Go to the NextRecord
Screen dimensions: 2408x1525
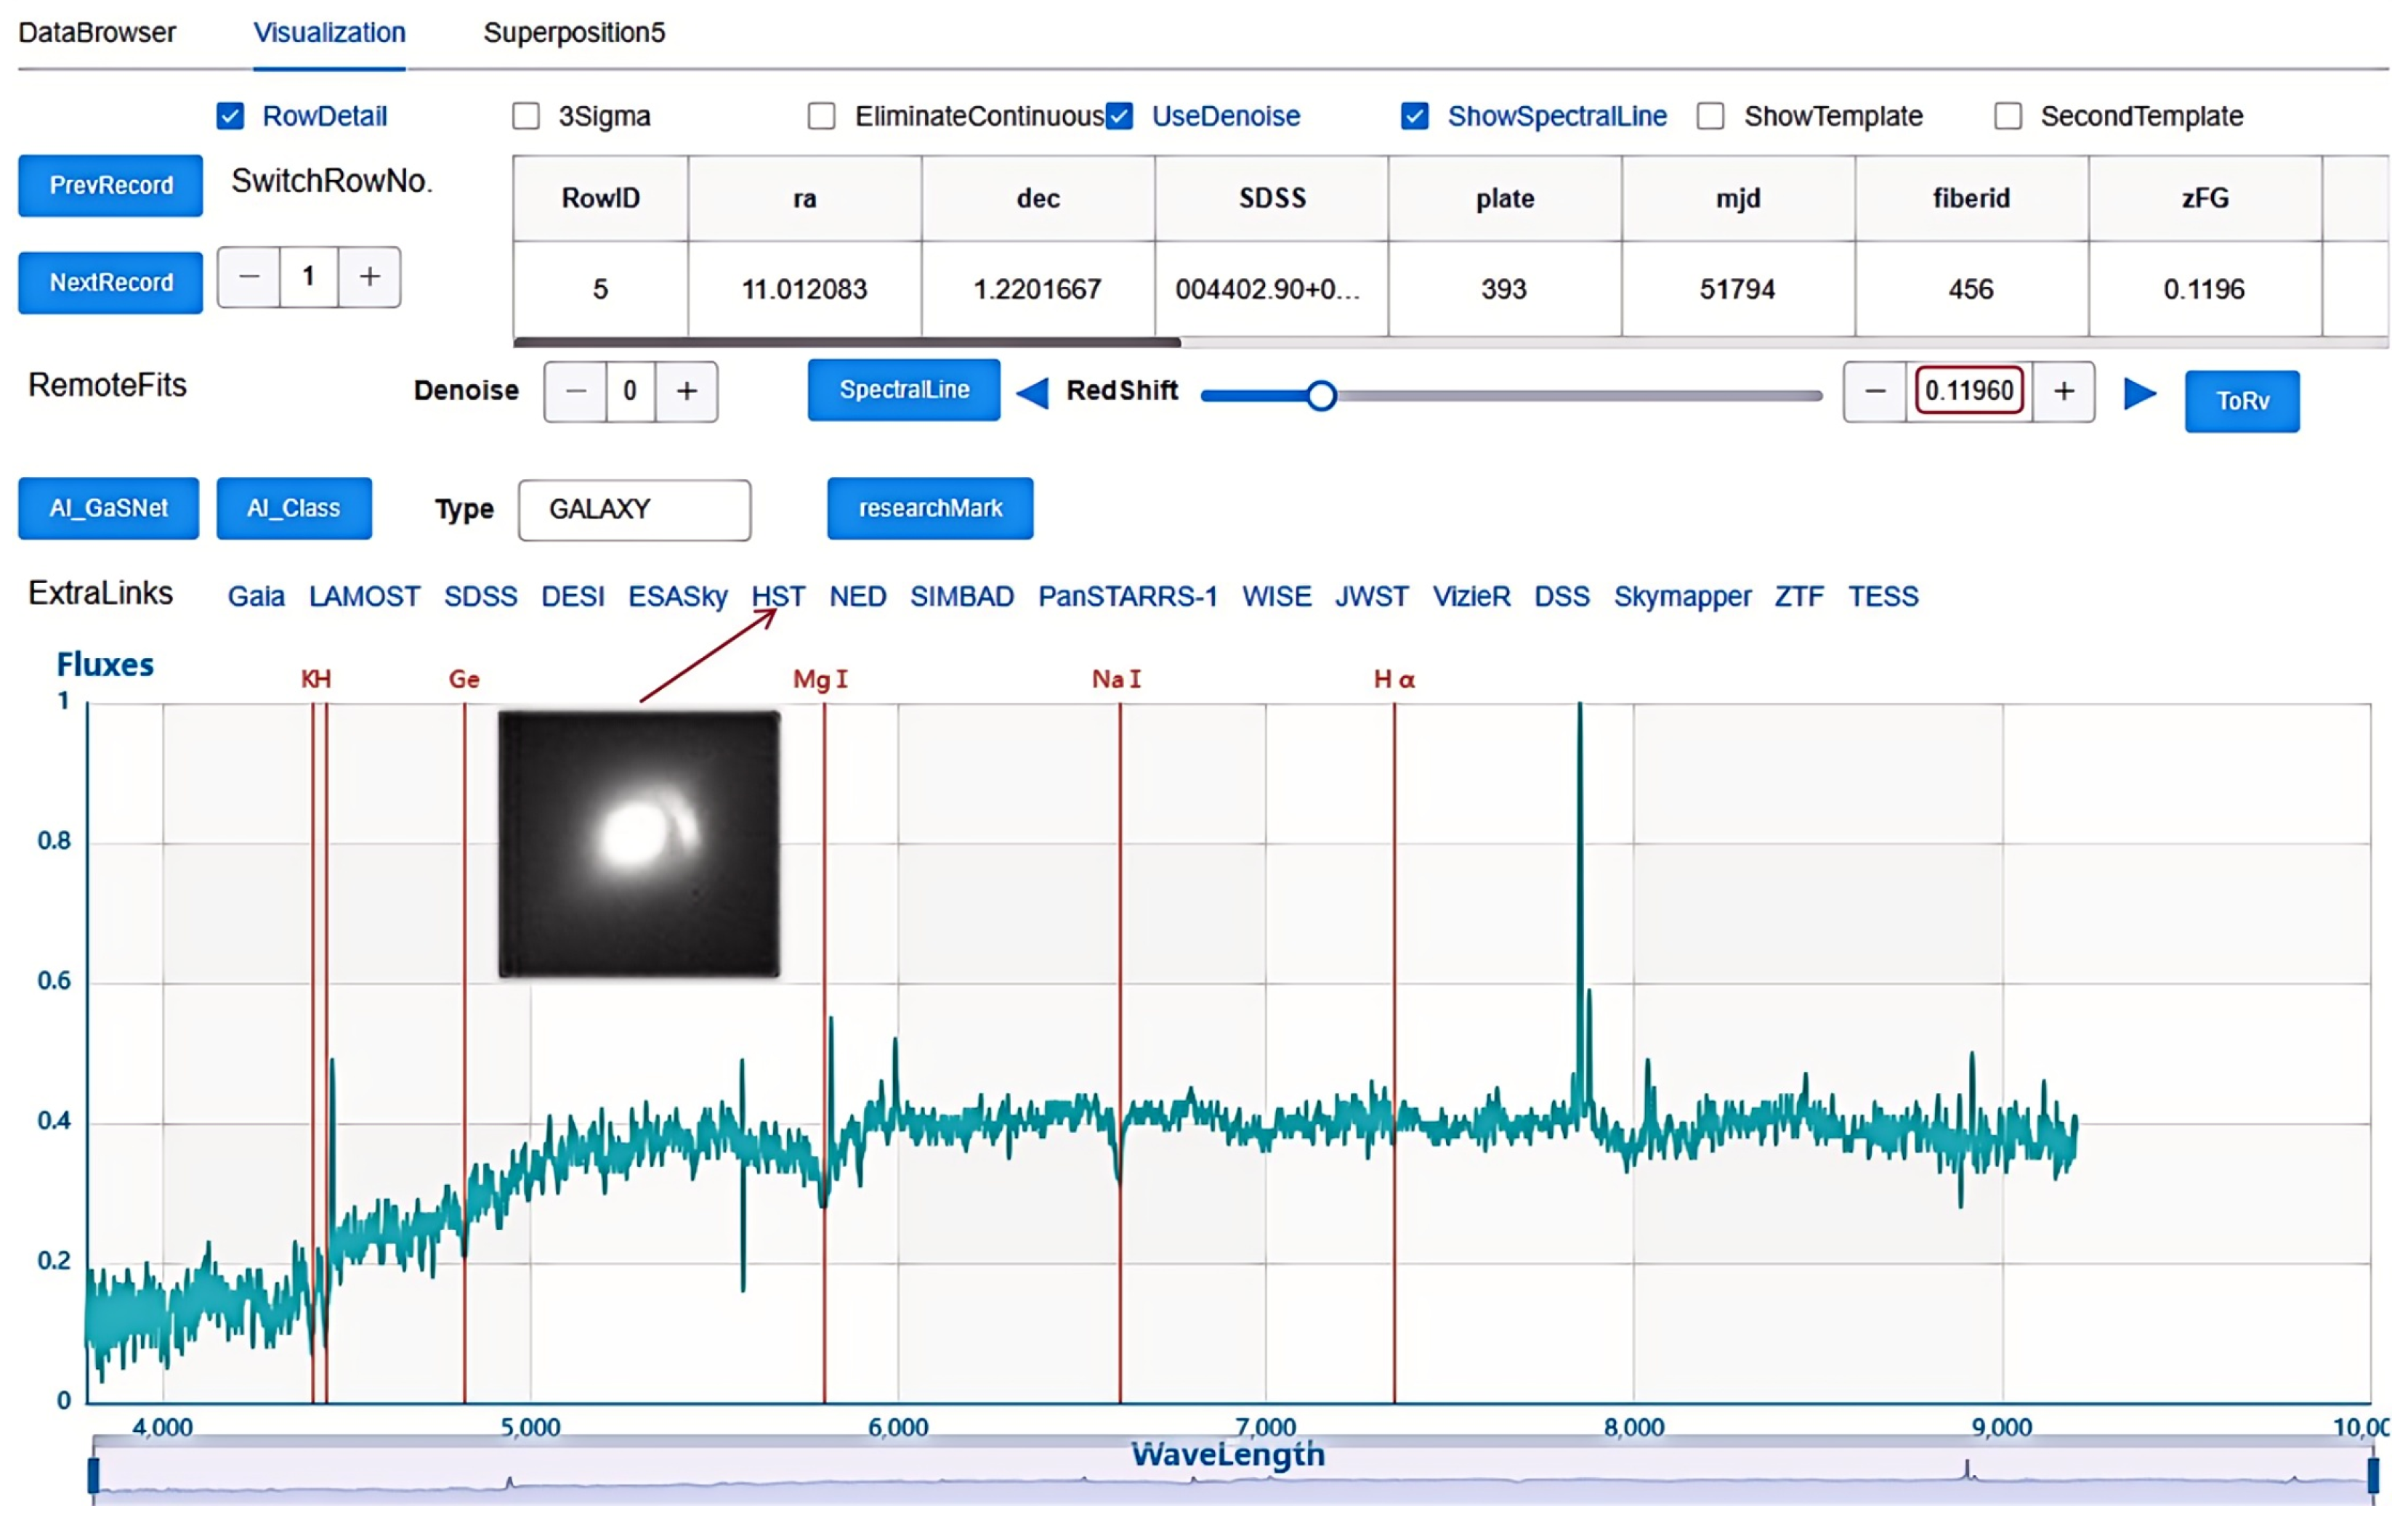(110, 282)
